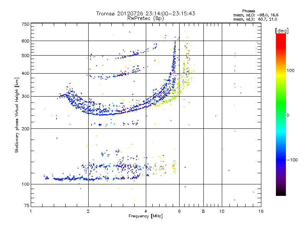The width and height of the screenshot is (307, 230).
Task: Click the y-axis tick label '600'
Action: (25, 41)
